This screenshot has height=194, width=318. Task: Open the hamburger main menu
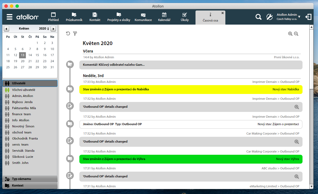coord(10,17)
